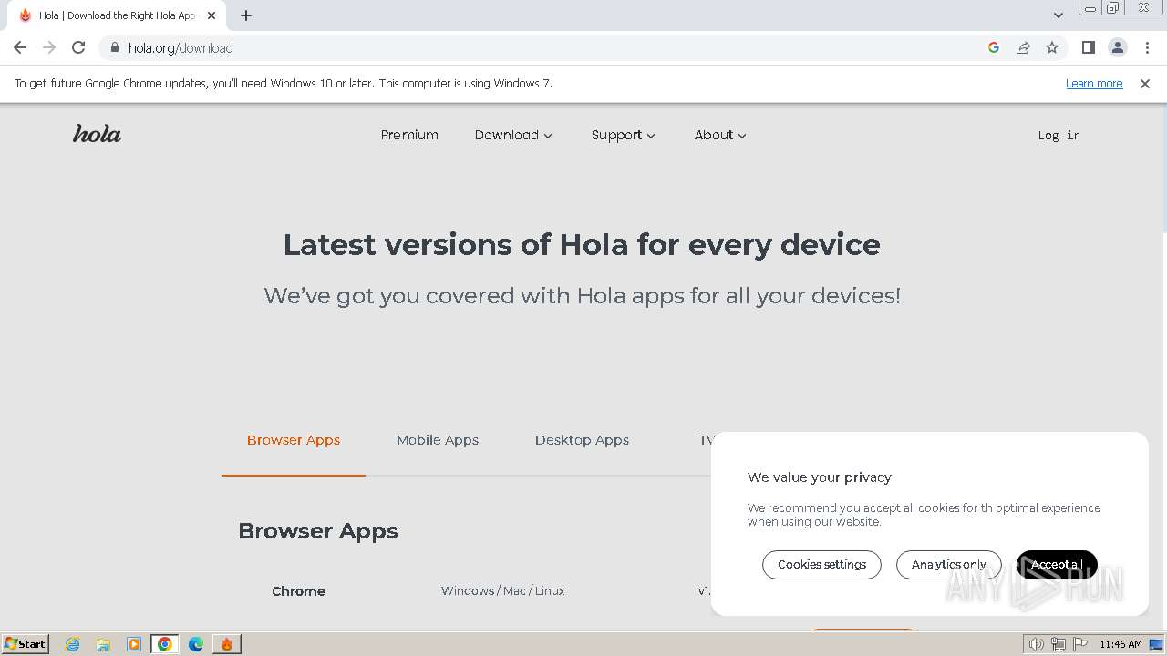This screenshot has width=1167, height=656.
Task: Open the File Explorer taskbar icon
Action: click(103, 644)
